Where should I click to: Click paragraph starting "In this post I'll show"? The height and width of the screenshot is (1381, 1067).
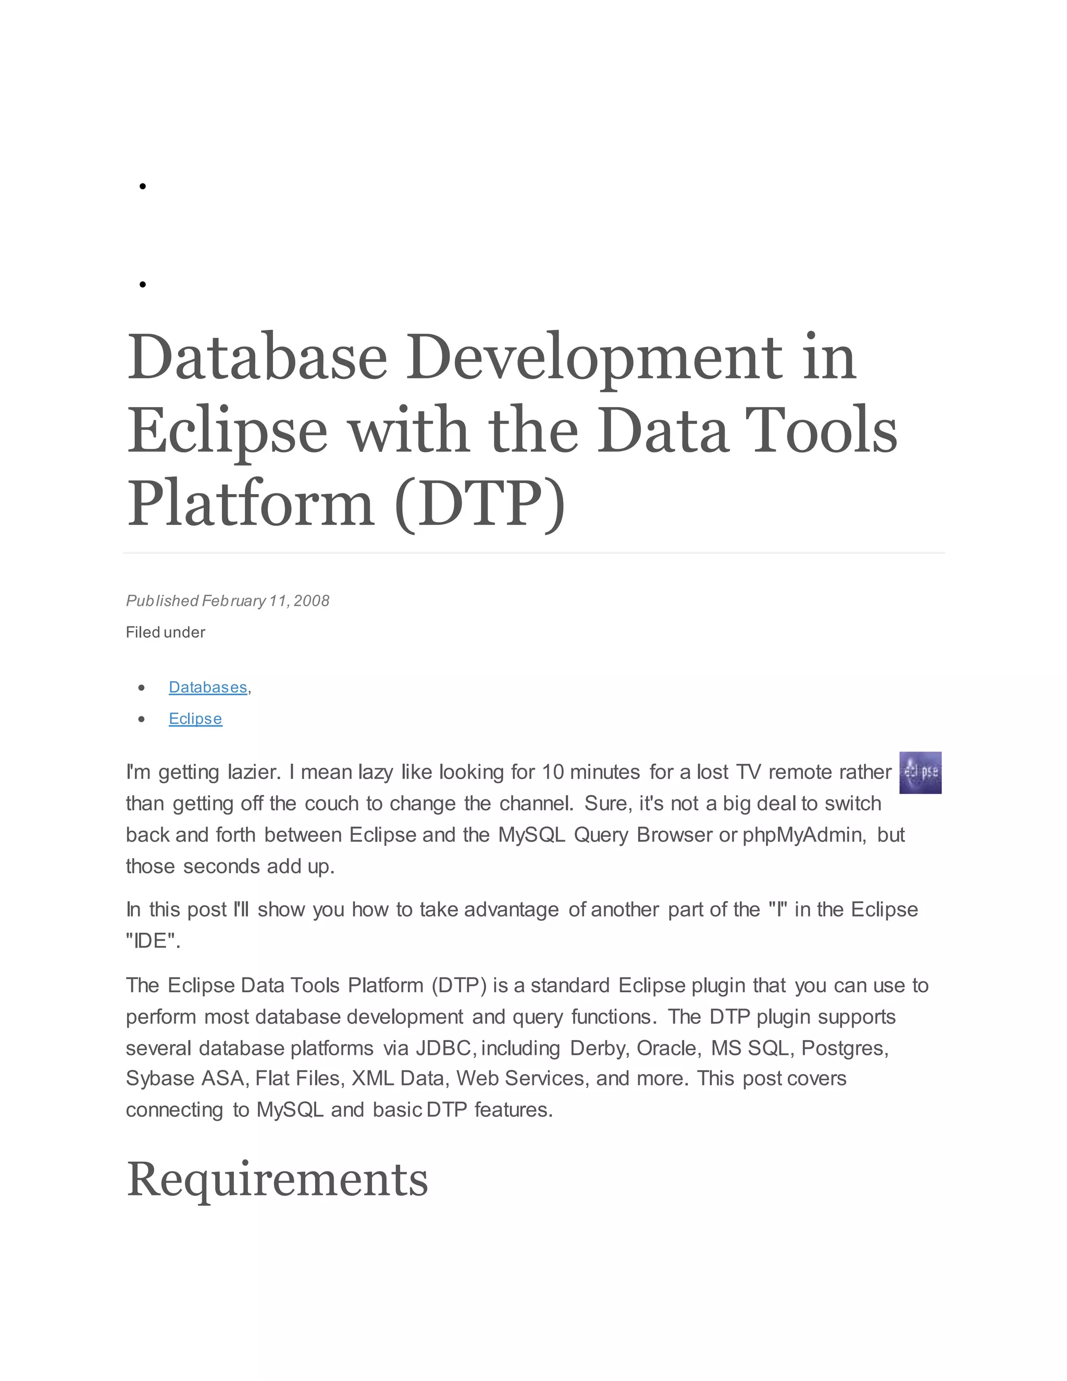tap(522, 925)
